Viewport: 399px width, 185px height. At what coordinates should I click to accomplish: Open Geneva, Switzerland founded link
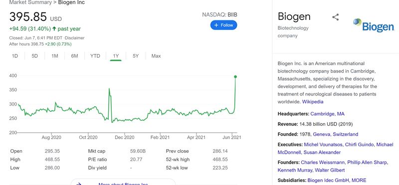pos(335,134)
